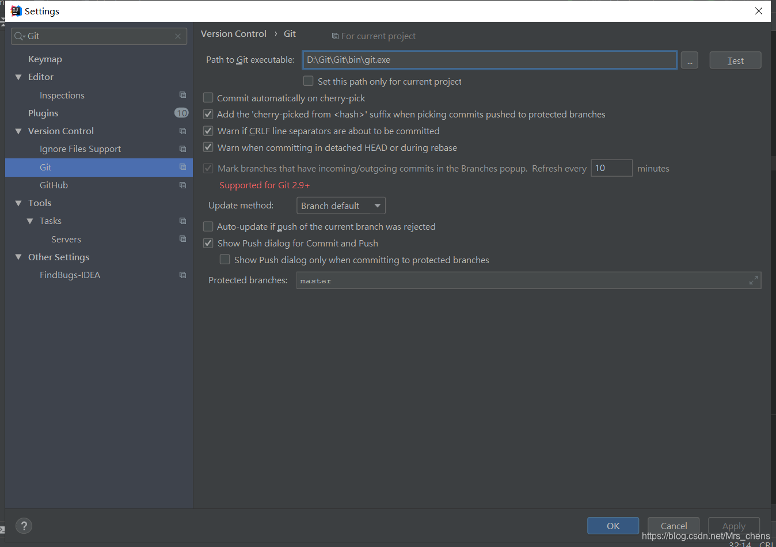Click project-level icon beside Git row
This screenshot has height=547, width=776.
(x=182, y=167)
